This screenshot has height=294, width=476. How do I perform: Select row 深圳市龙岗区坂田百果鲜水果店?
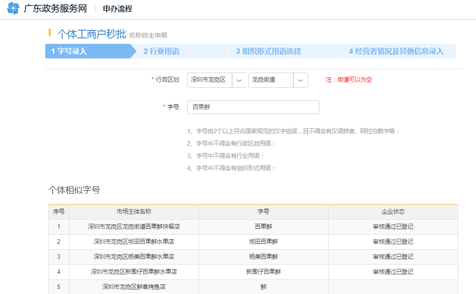click(x=134, y=241)
